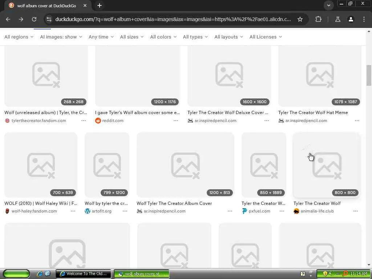Screen dimensions: 372x279
Task: Visit pxfuel.com source link
Action: 259,211
